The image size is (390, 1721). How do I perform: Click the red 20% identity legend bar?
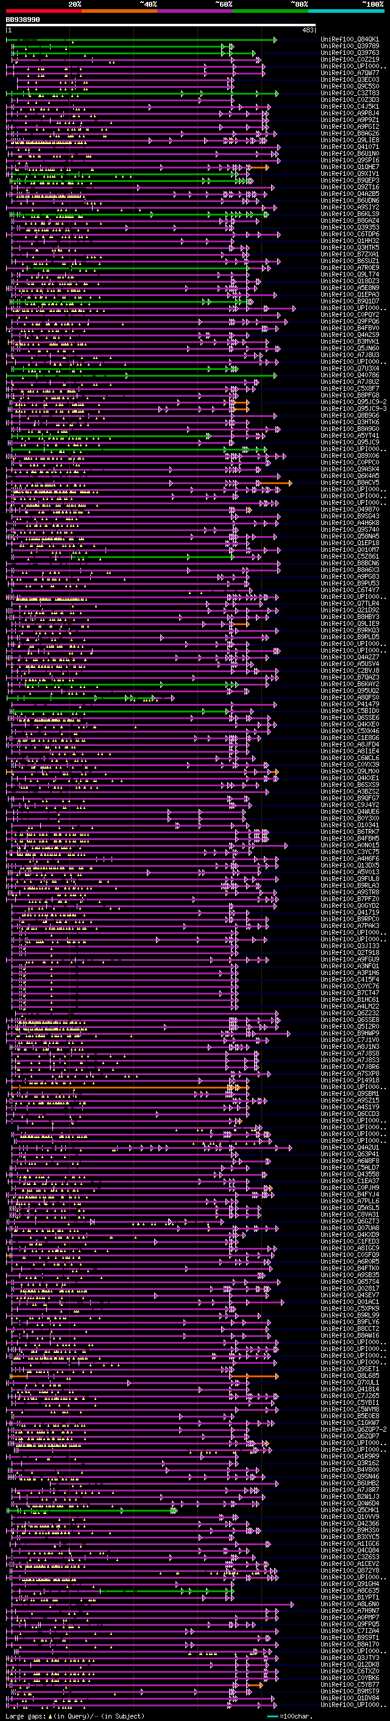click(43, 11)
